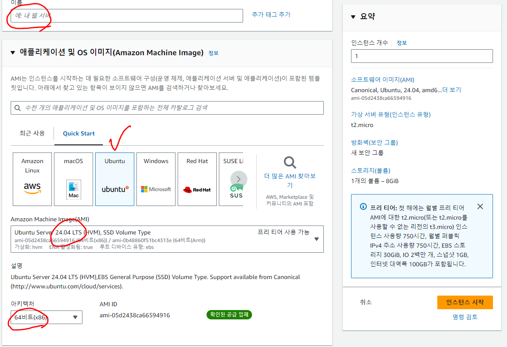Click the 인스턴스 개수 number field
This screenshot has width=507, height=347.
click(x=422, y=56)
